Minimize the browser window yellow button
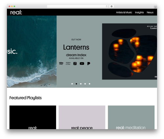Screen dimensions: 164x139 [12, 6]
